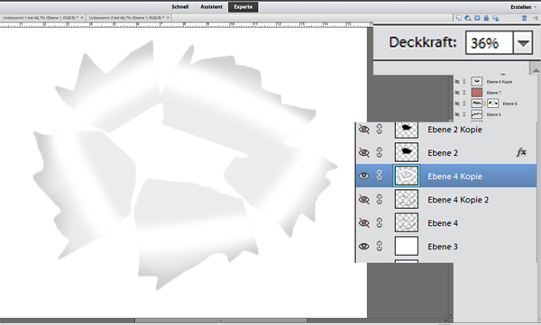Image resolution: width=541 pixels, height=325 pixels.
Task: Click the lock transparent pixels icon
Action: tap(495, 18)
